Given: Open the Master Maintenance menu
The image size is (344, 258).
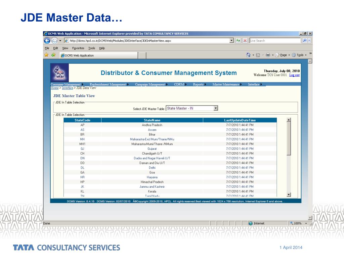Looking at the screenshot, I should tap(227, 84).
